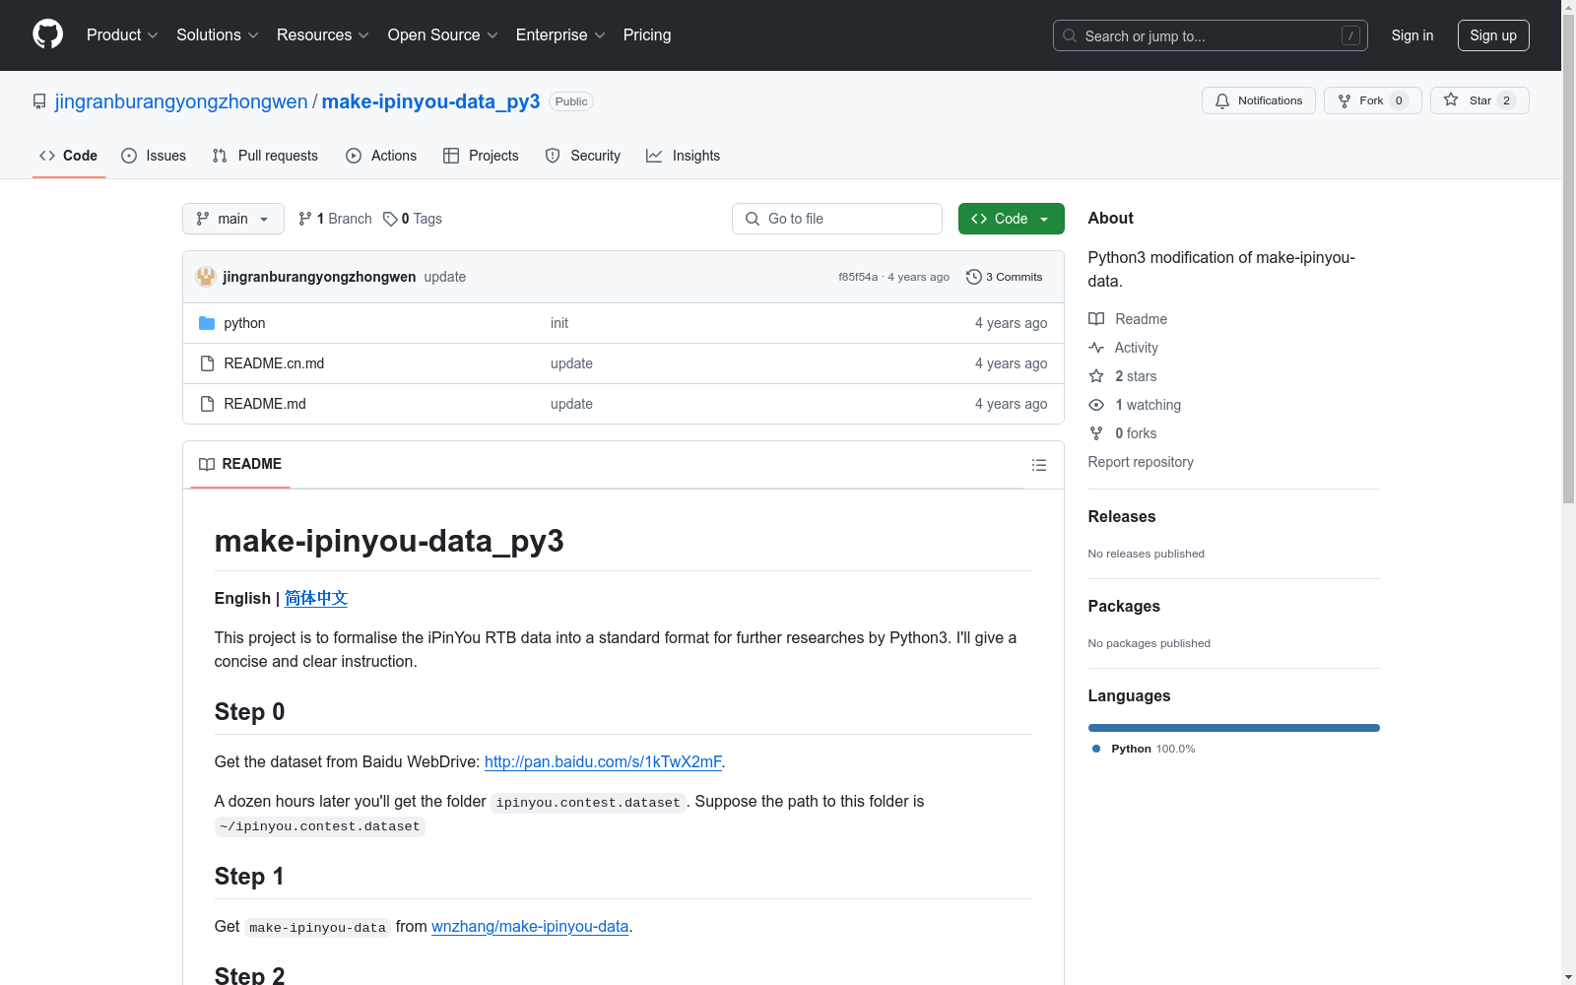
Task: Click the author avatar thumbnail
Action: pos(206,277)
